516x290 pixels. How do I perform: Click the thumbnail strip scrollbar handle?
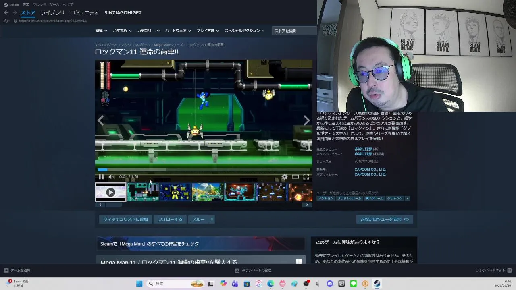pyautogui.click(x=113, y=205)
